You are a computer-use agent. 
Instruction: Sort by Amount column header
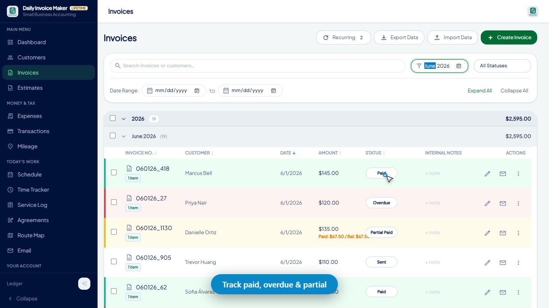pyautogui.click(x=330, y=153)
